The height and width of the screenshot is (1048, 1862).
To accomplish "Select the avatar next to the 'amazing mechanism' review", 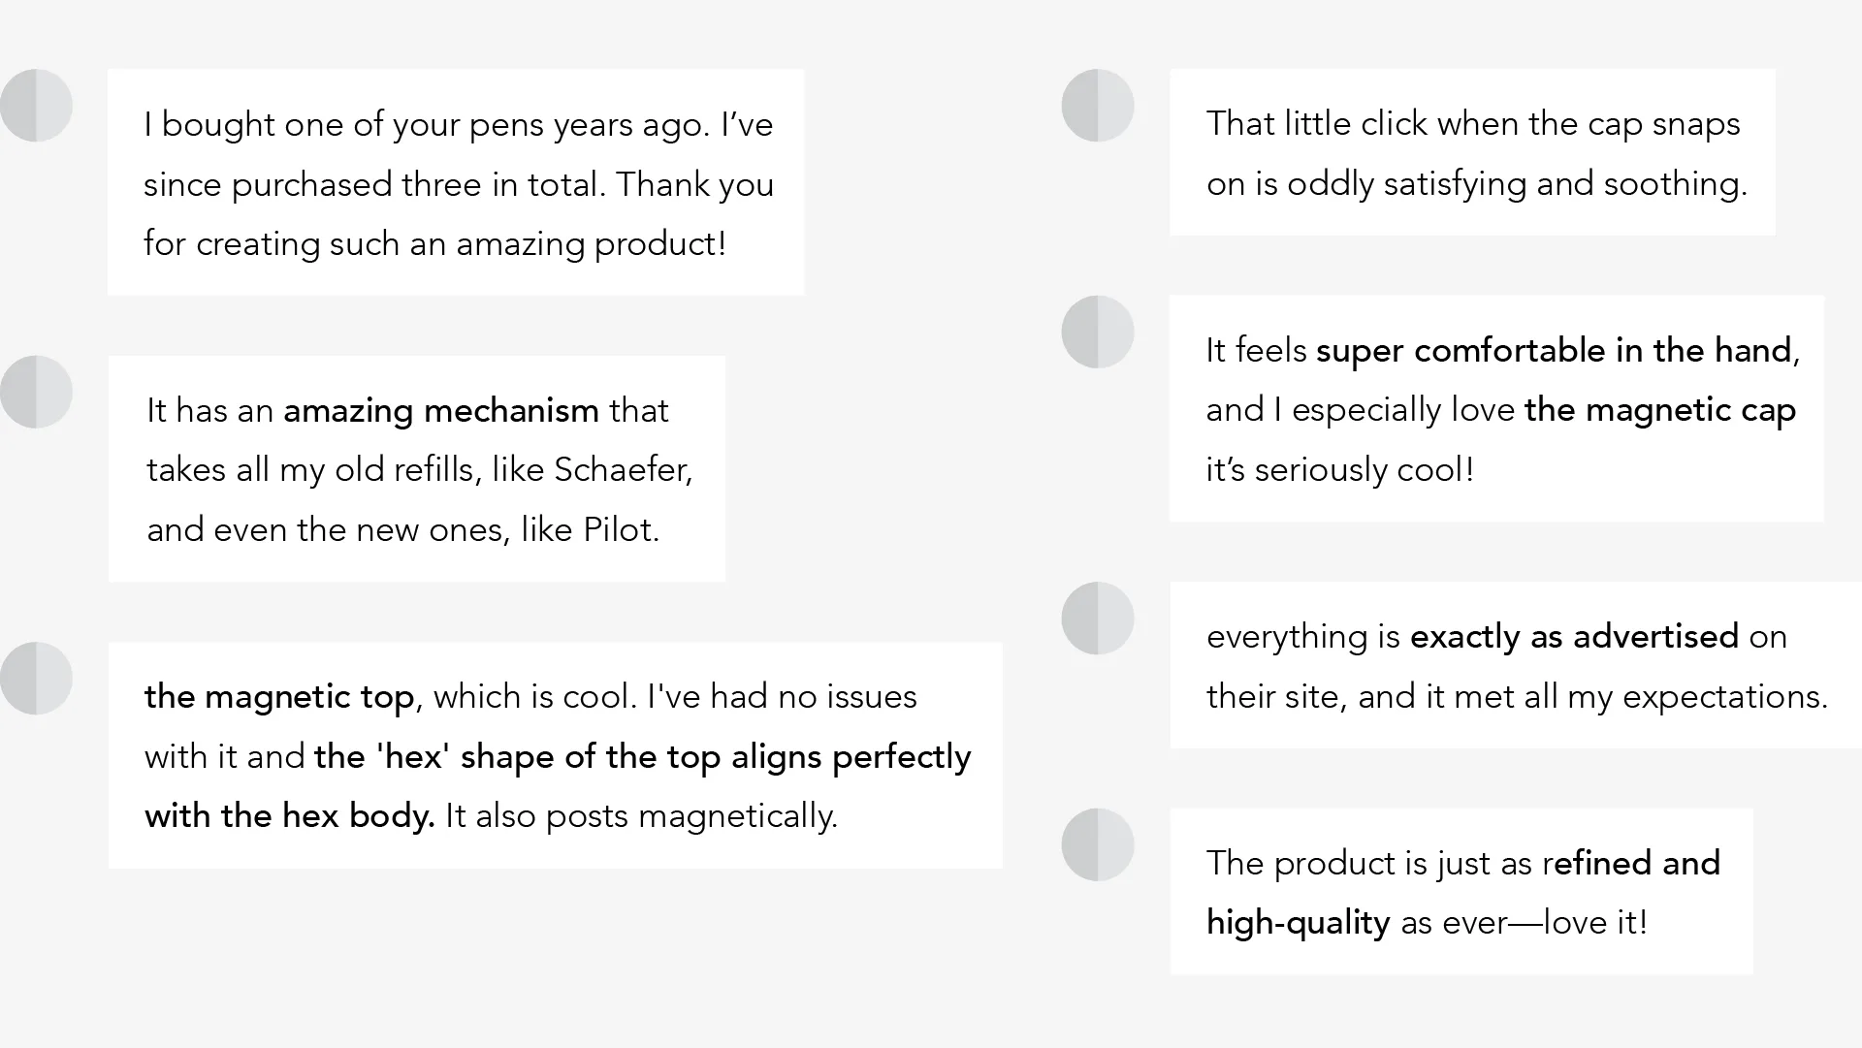I will pos(37,392).
